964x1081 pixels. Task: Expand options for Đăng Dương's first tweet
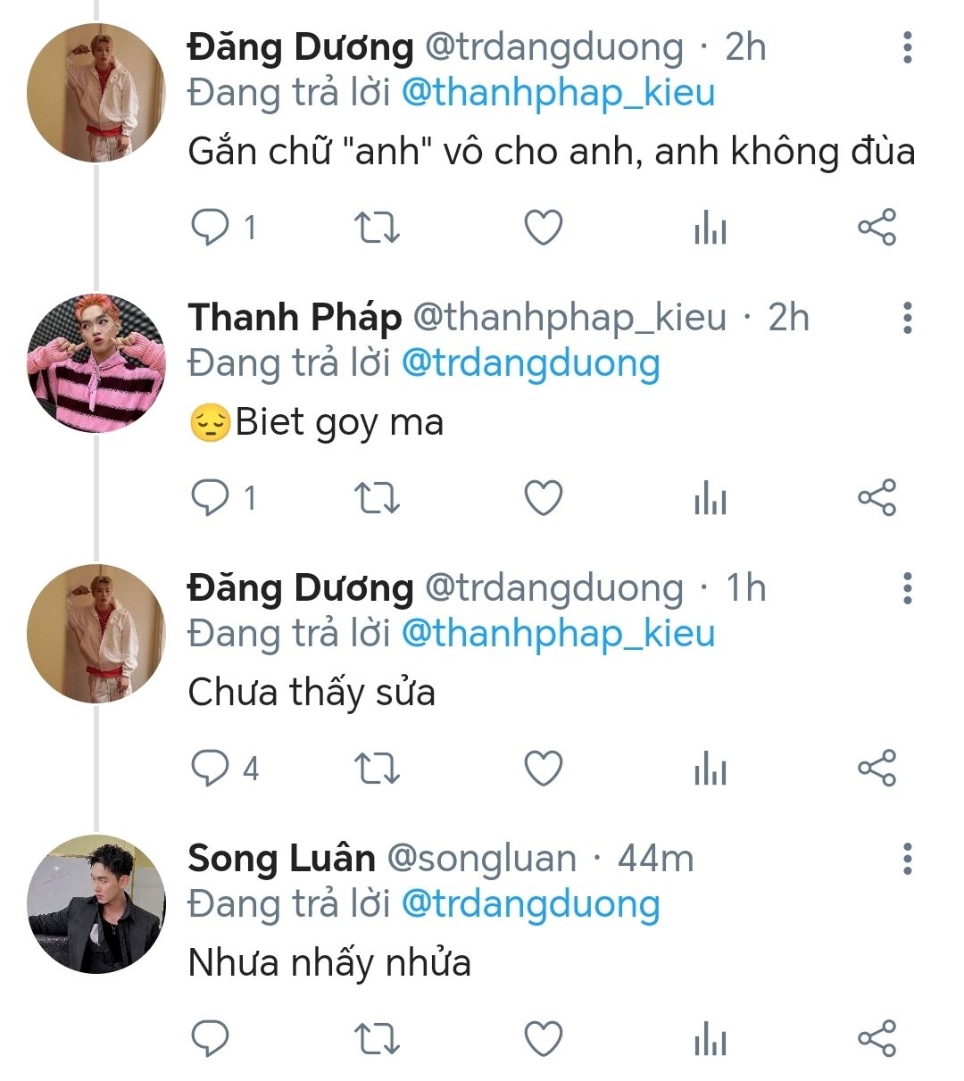pos(907,47)
